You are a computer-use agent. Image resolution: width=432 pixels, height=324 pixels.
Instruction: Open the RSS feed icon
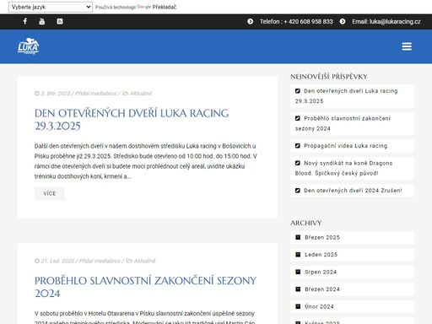point(60,21)
